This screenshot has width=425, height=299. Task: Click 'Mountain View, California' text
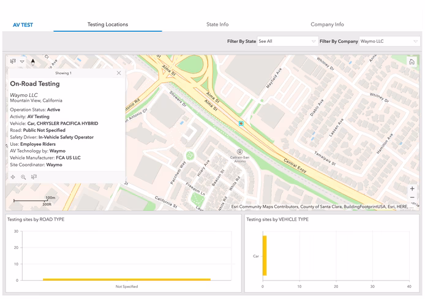36,100
